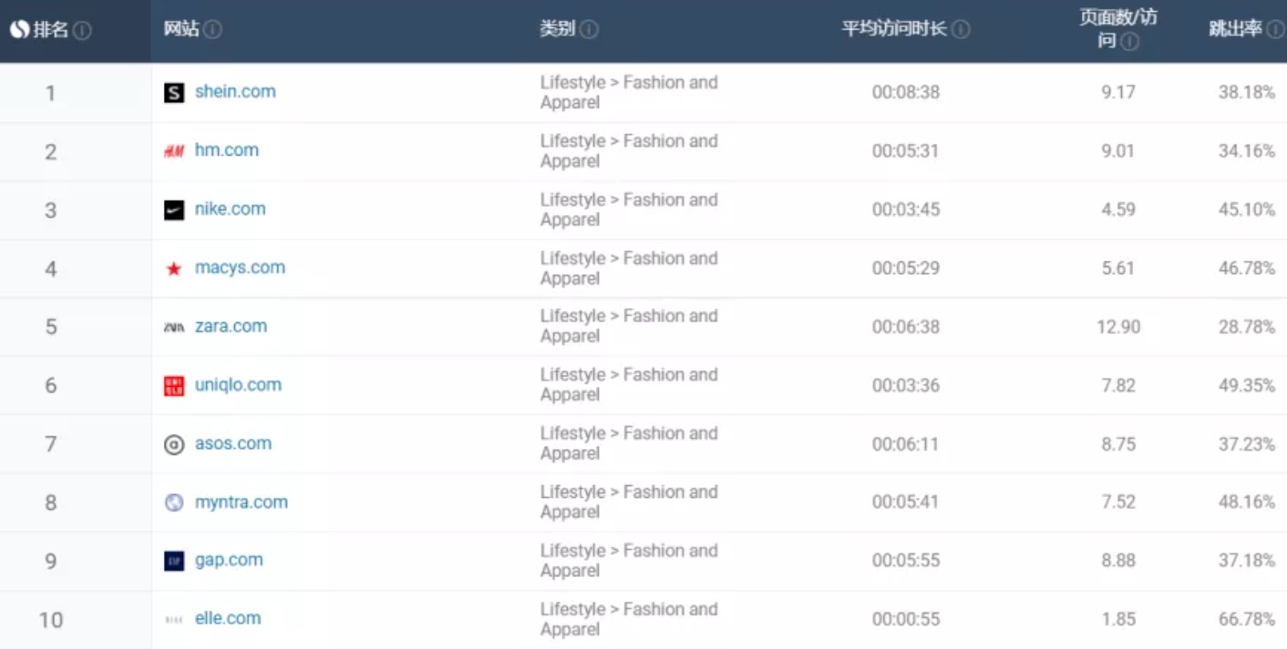Screen dimensions: 1287x649
Task: Open the hm.com link
Action: click(x=227, y=149)
